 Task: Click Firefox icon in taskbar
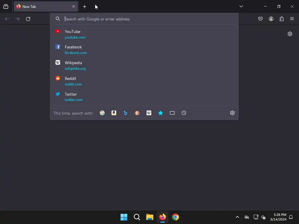point(162,217)
